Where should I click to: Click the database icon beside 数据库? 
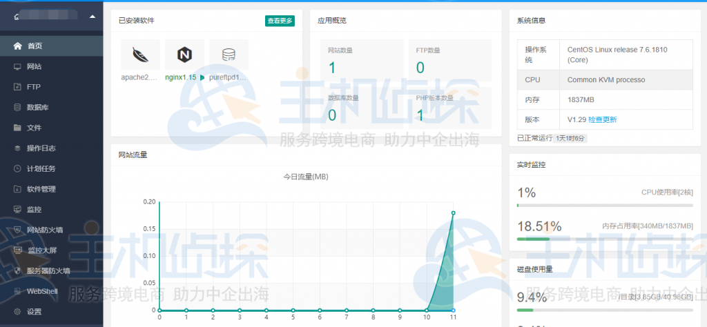pos(17,107)
